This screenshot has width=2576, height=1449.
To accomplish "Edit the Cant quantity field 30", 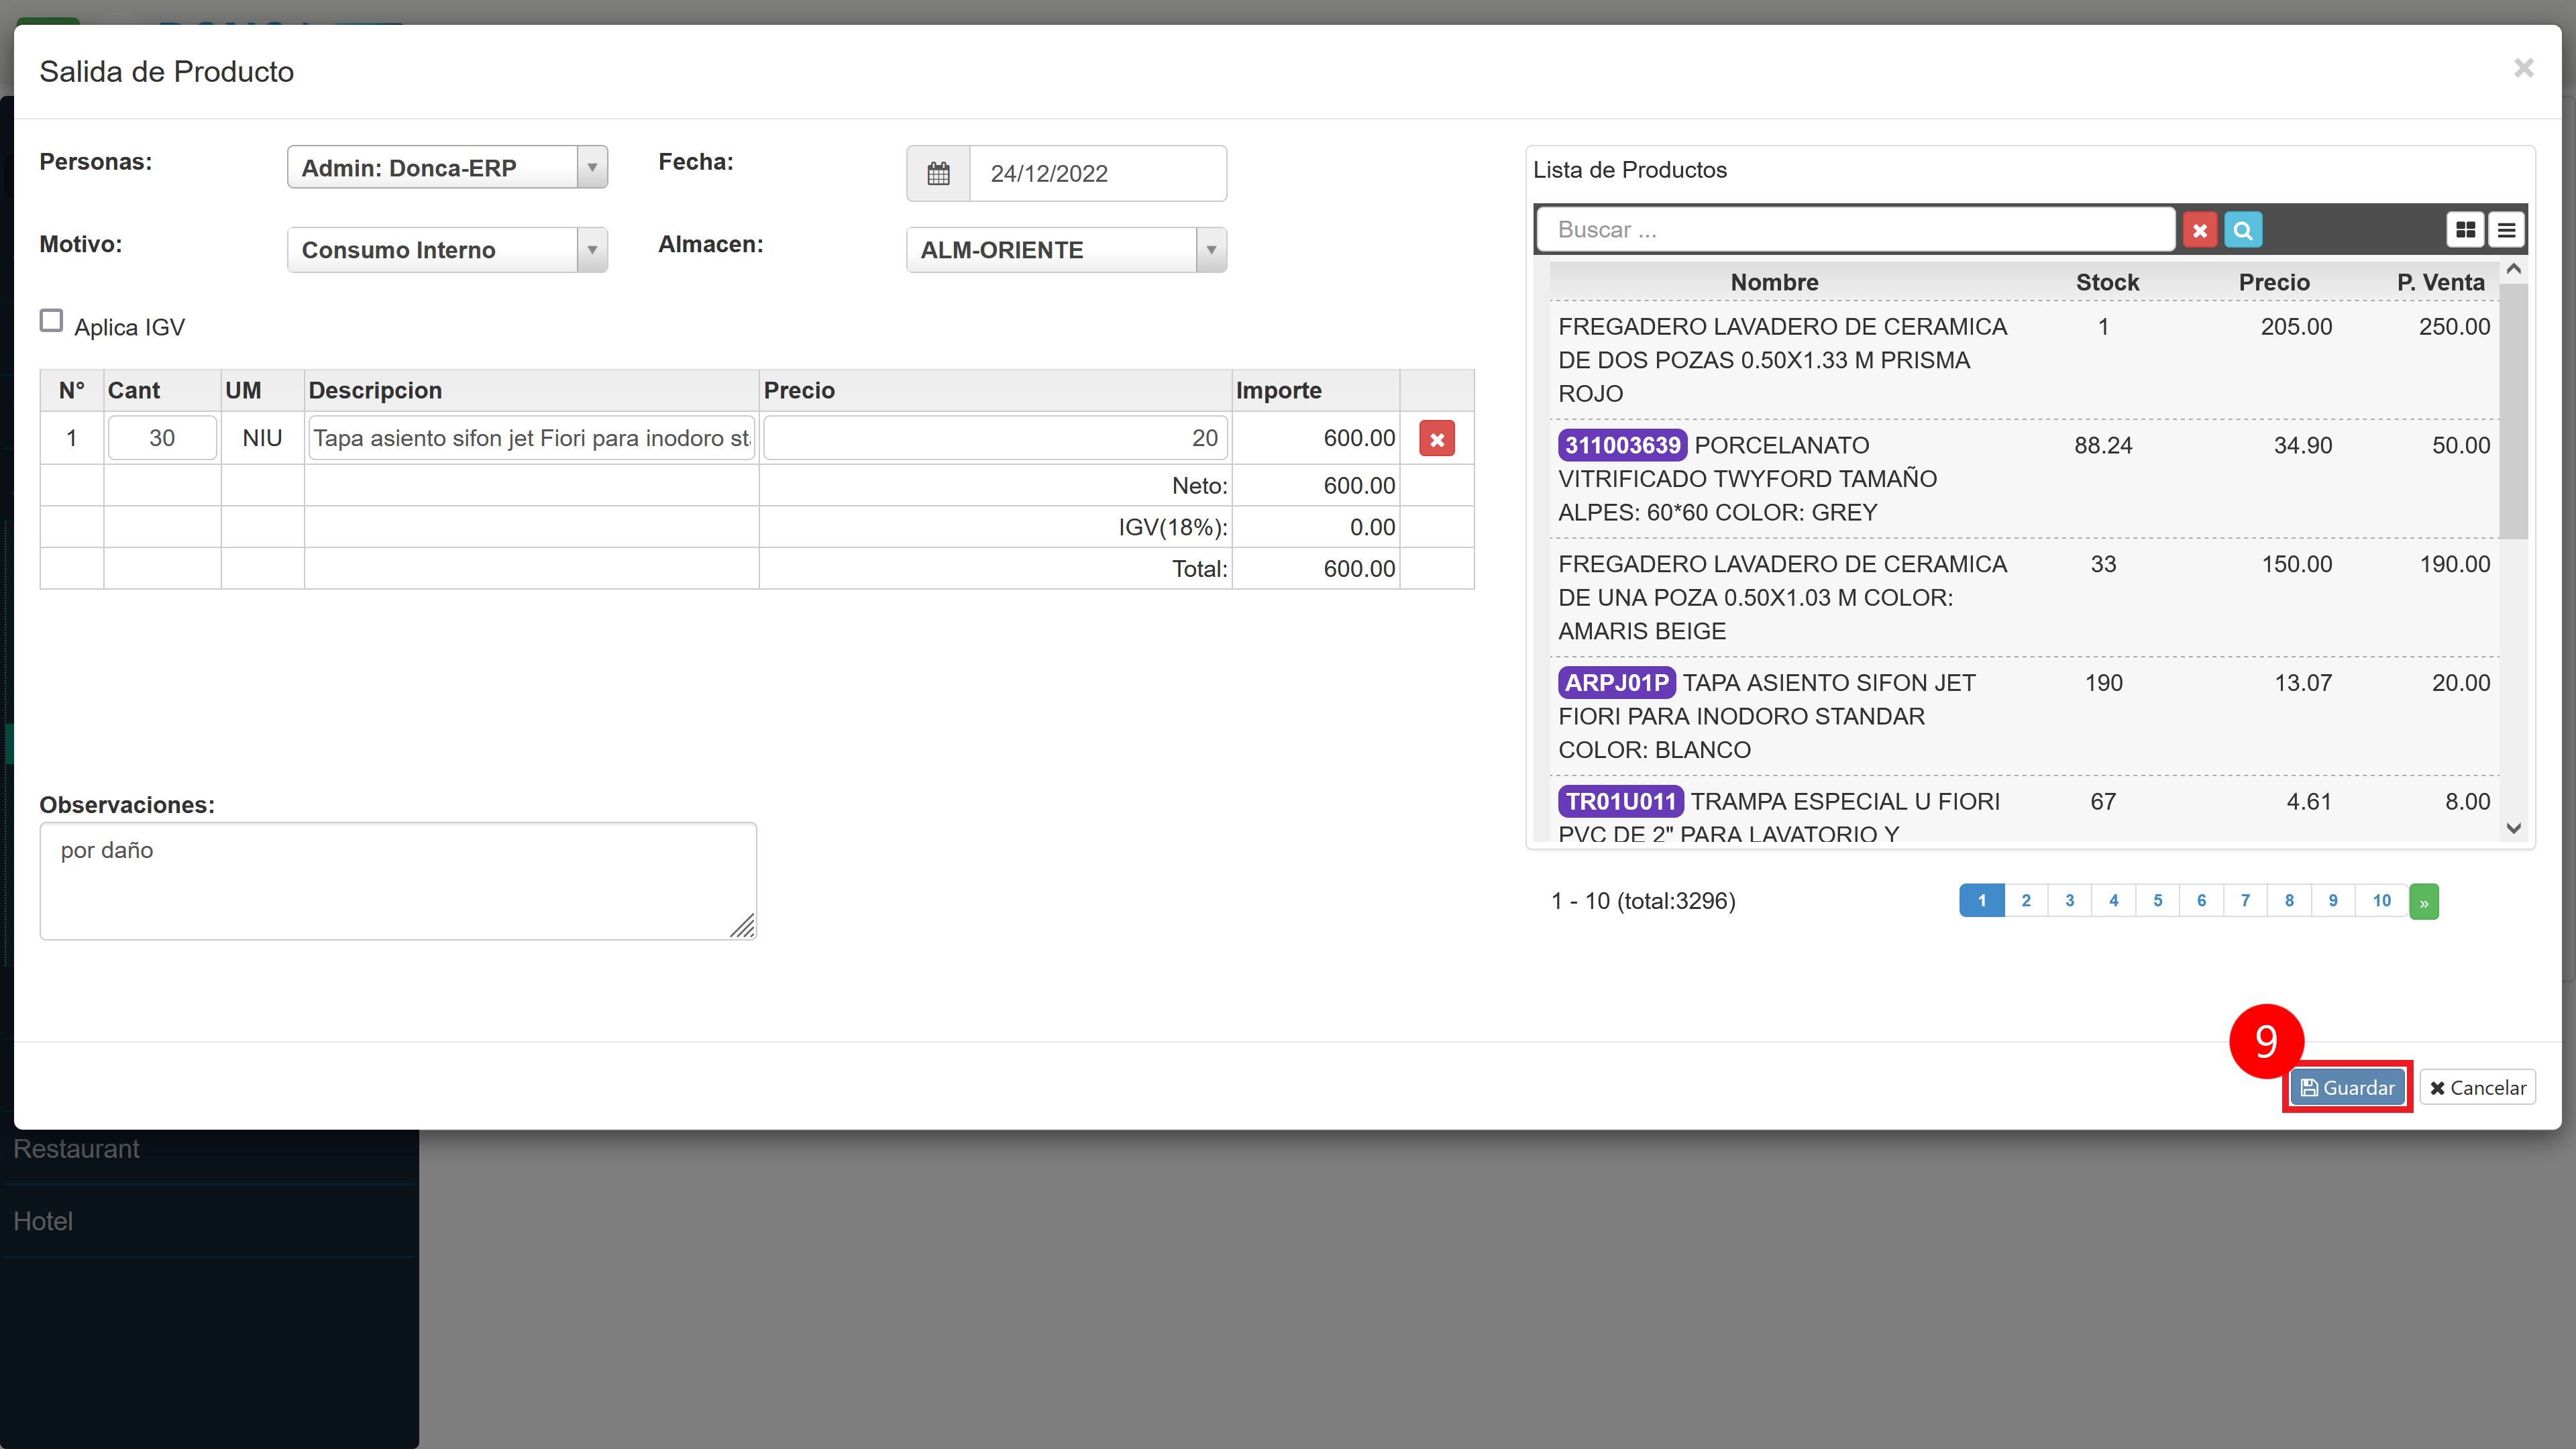I will pos(162,438).
